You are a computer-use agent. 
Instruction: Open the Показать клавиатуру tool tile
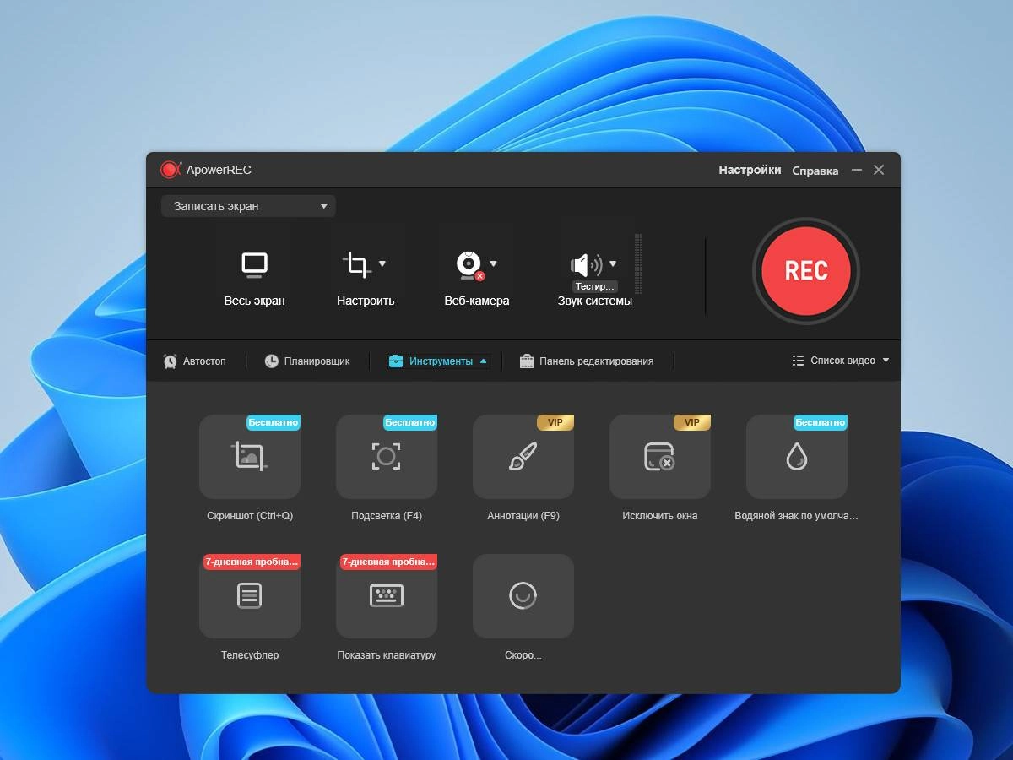coord(387,596)
